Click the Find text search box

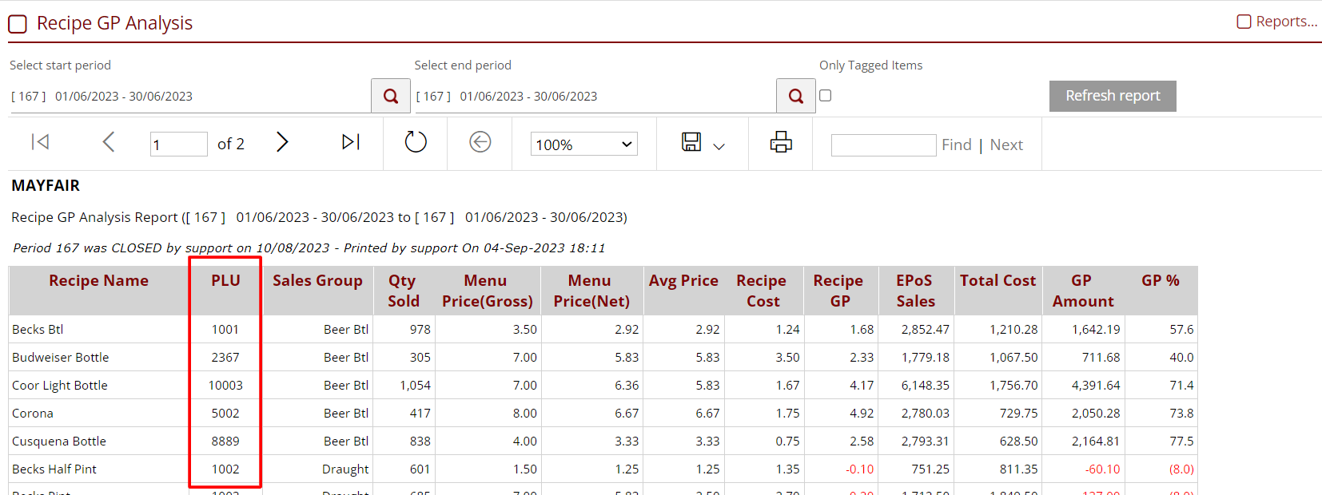point(883,145)
